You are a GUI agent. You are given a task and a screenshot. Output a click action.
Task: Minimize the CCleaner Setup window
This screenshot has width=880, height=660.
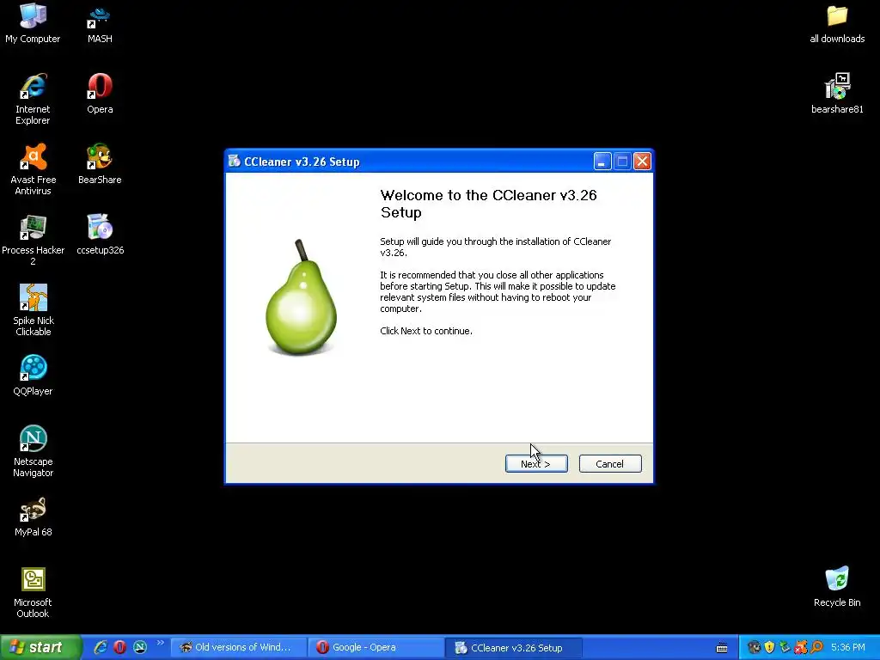point(602,162)
